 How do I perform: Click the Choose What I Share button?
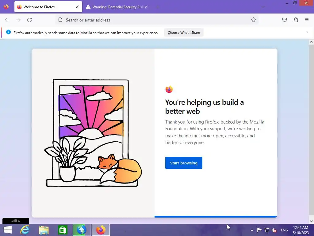point(184,33)
